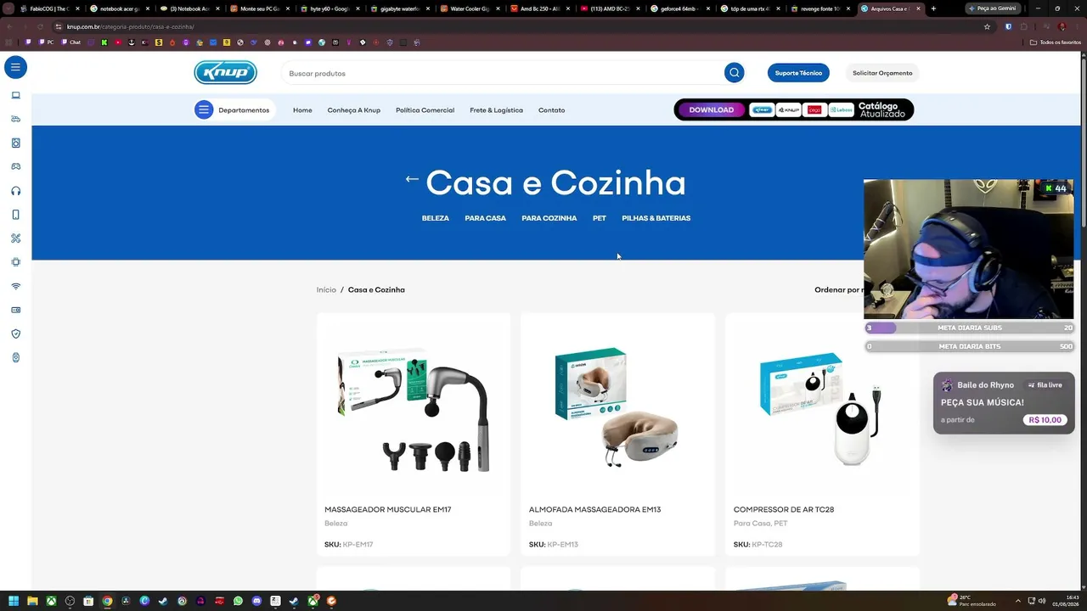Open the Contato page
This screenshot has width=1087, height=611.
(551, 110)
